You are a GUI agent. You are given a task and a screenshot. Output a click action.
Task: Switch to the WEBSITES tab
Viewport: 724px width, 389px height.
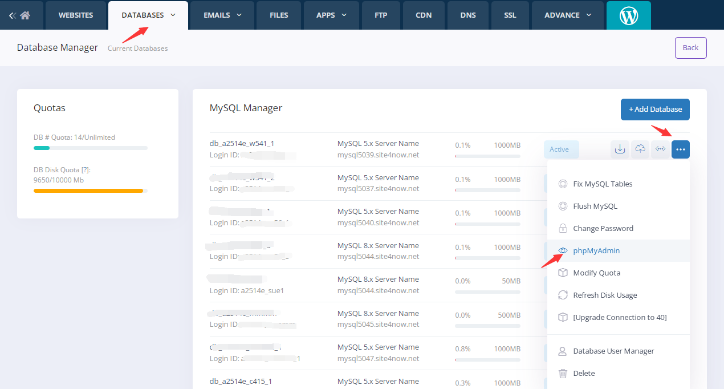click(76, 15)
